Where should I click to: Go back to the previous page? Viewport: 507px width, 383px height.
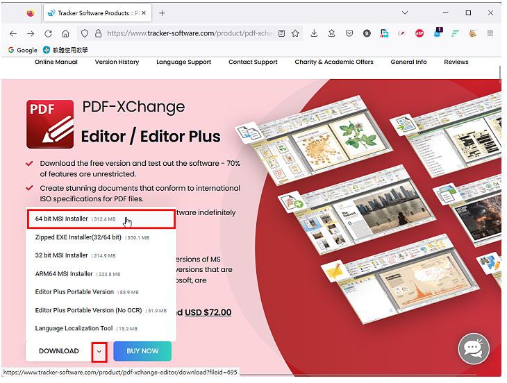[x=13, y=33]
